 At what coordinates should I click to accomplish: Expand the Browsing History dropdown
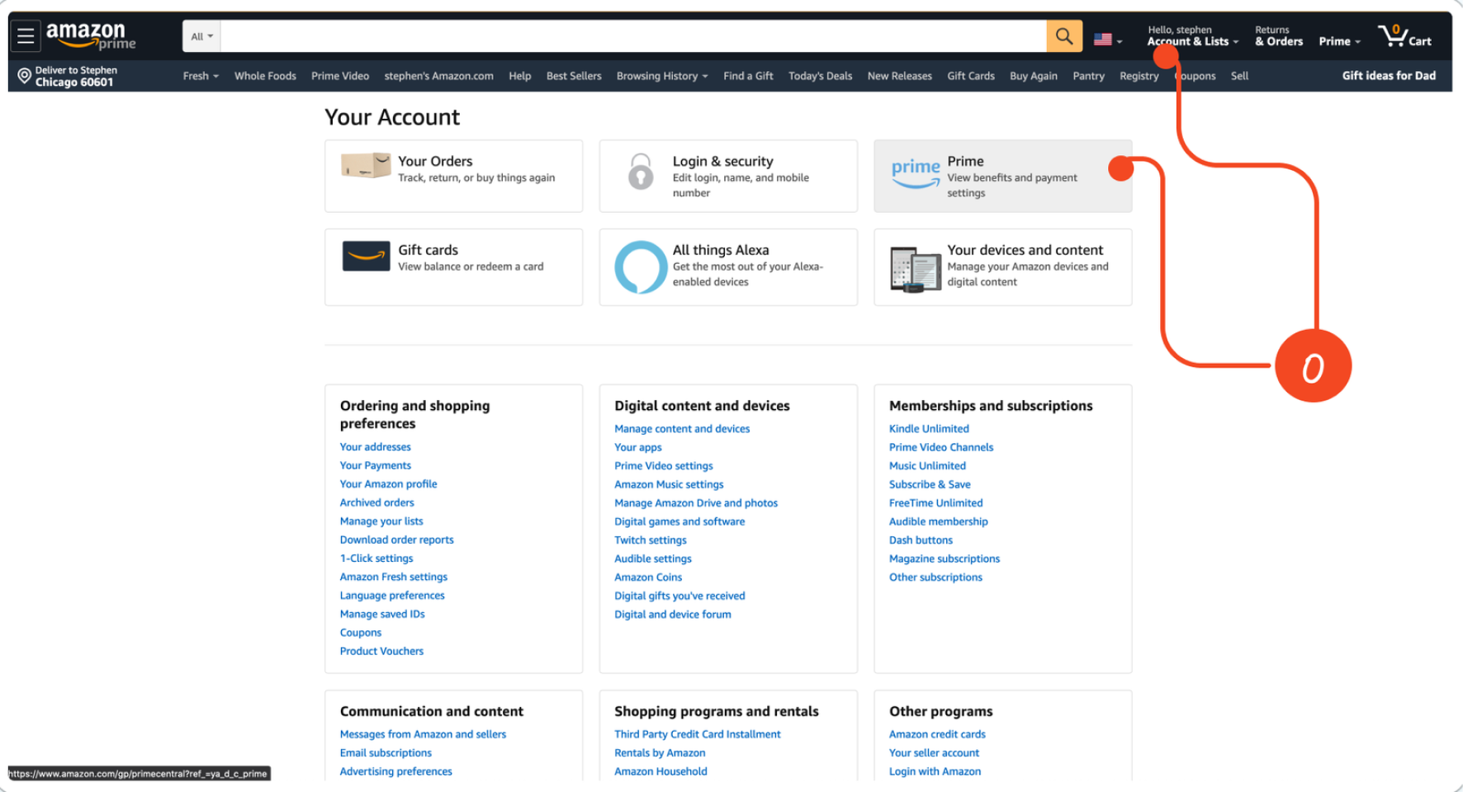662,76
